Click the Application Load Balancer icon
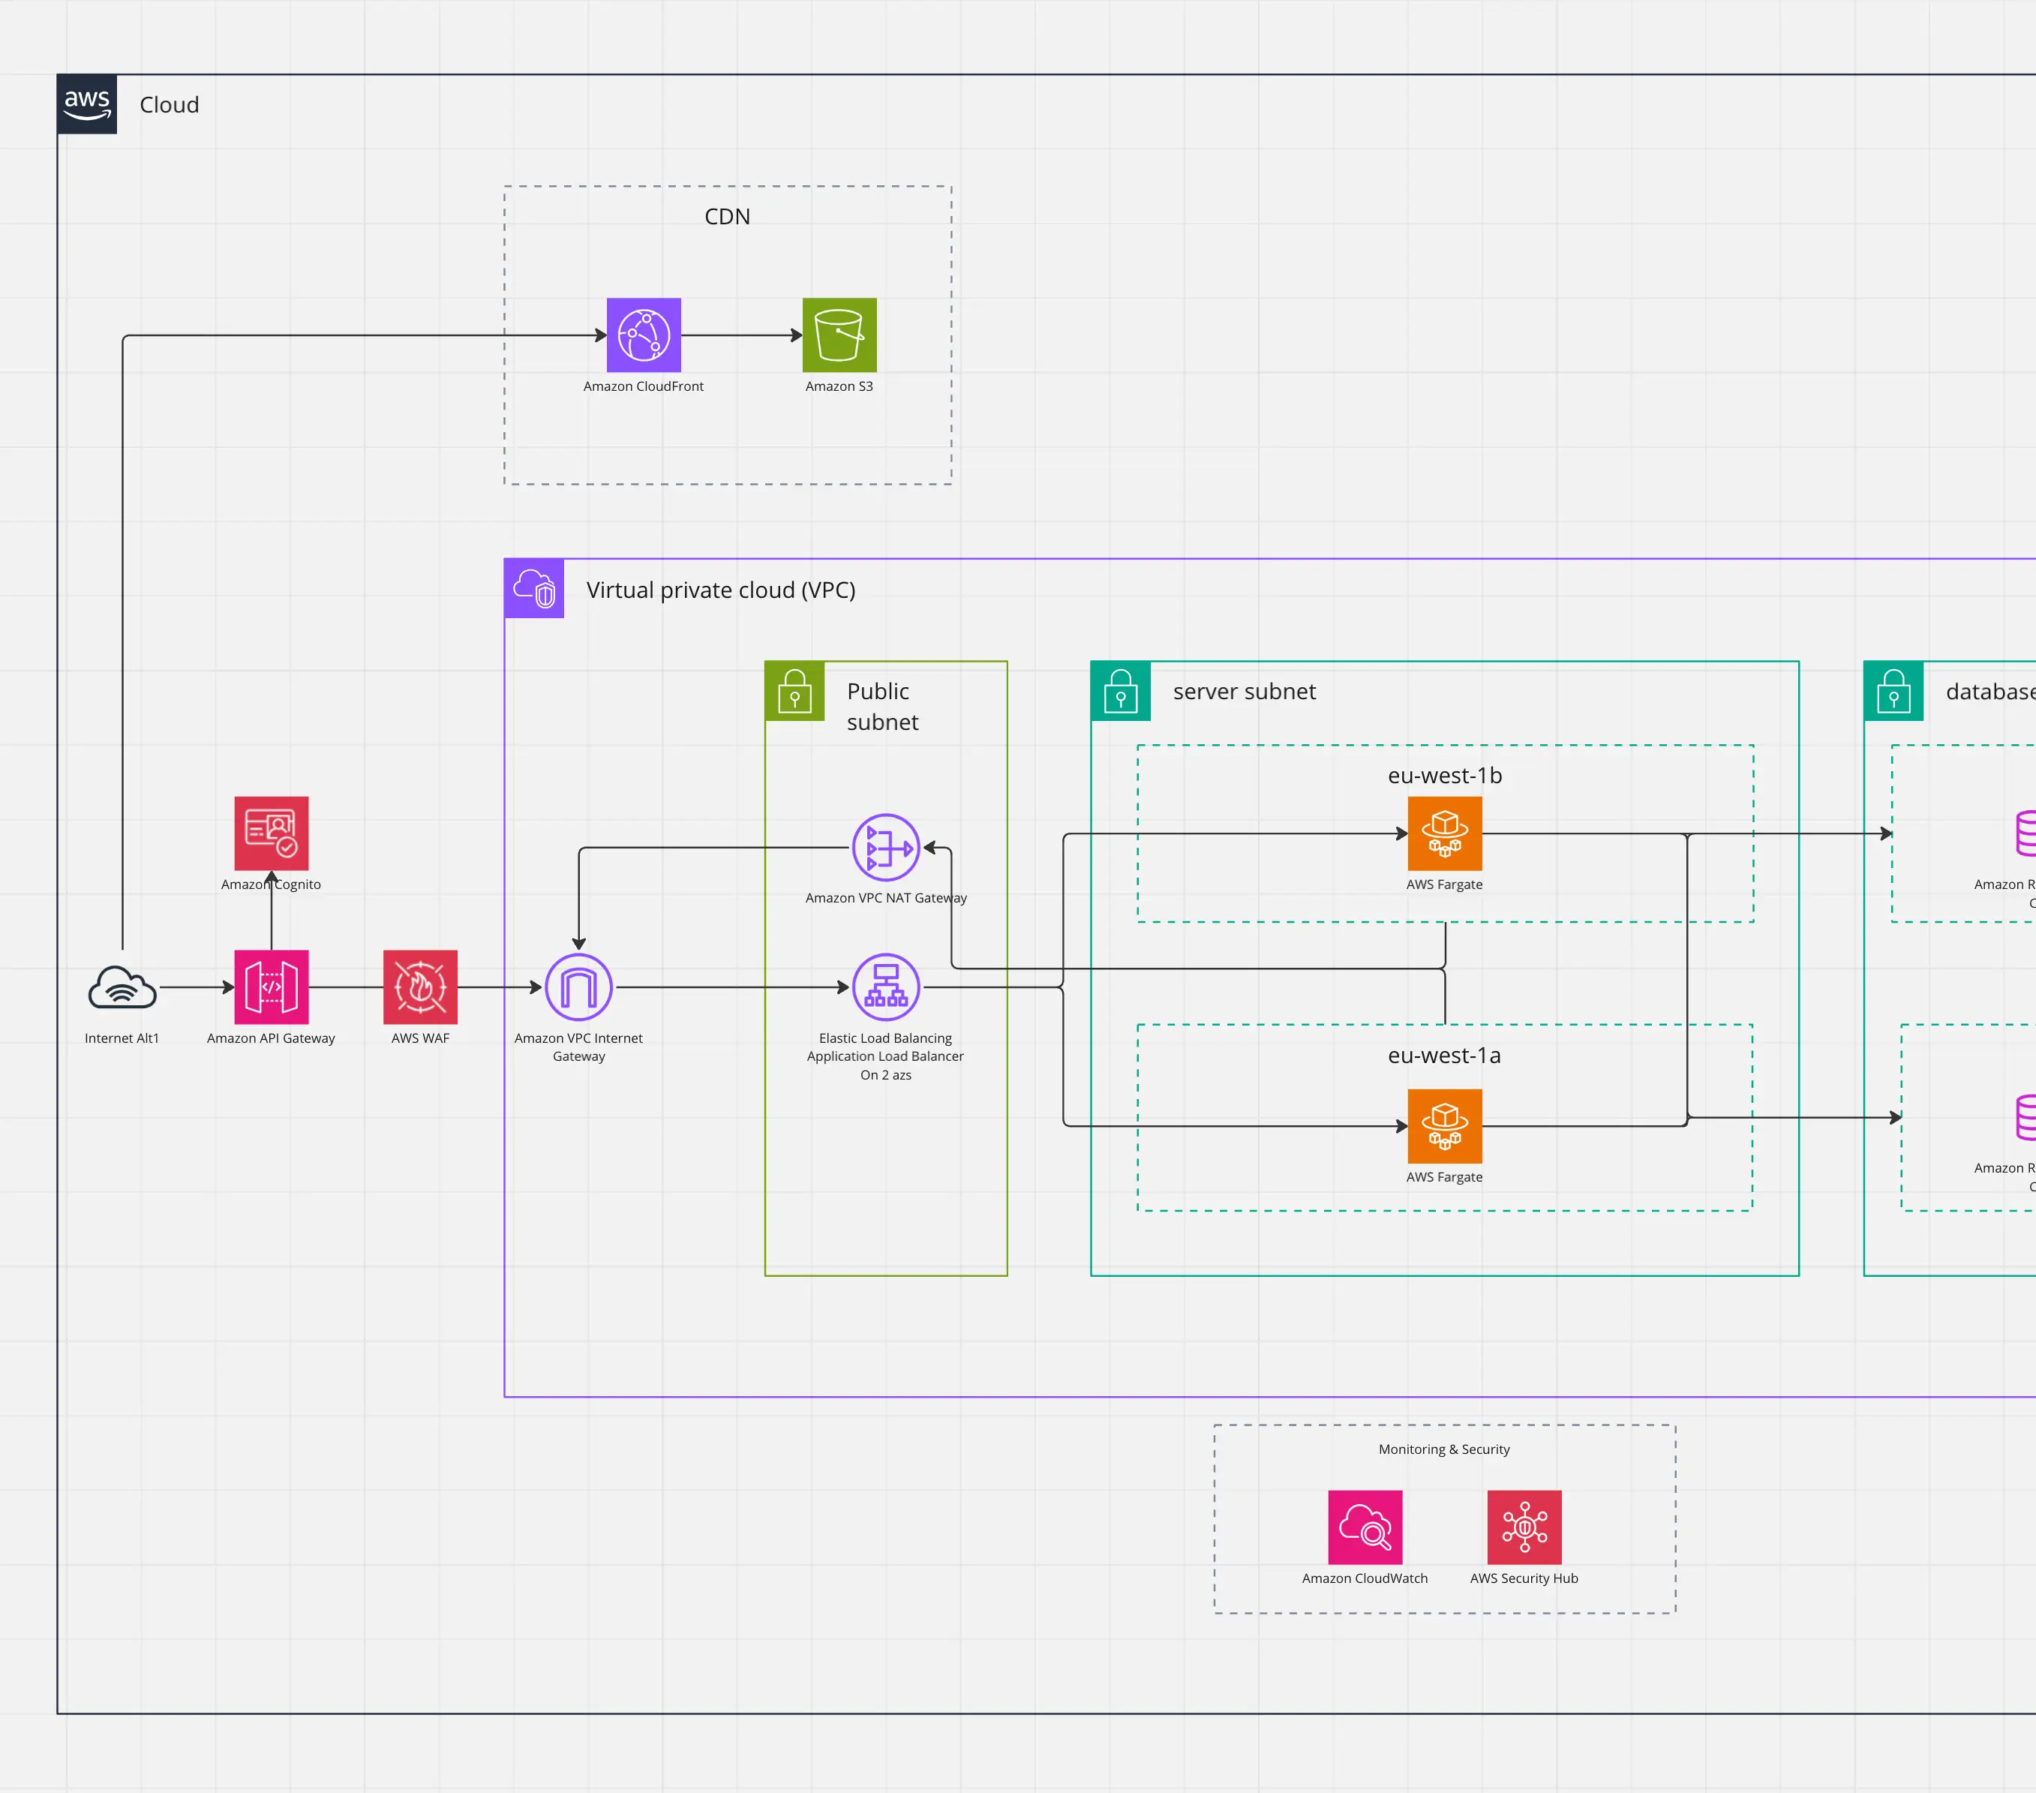 pos(885,987)
